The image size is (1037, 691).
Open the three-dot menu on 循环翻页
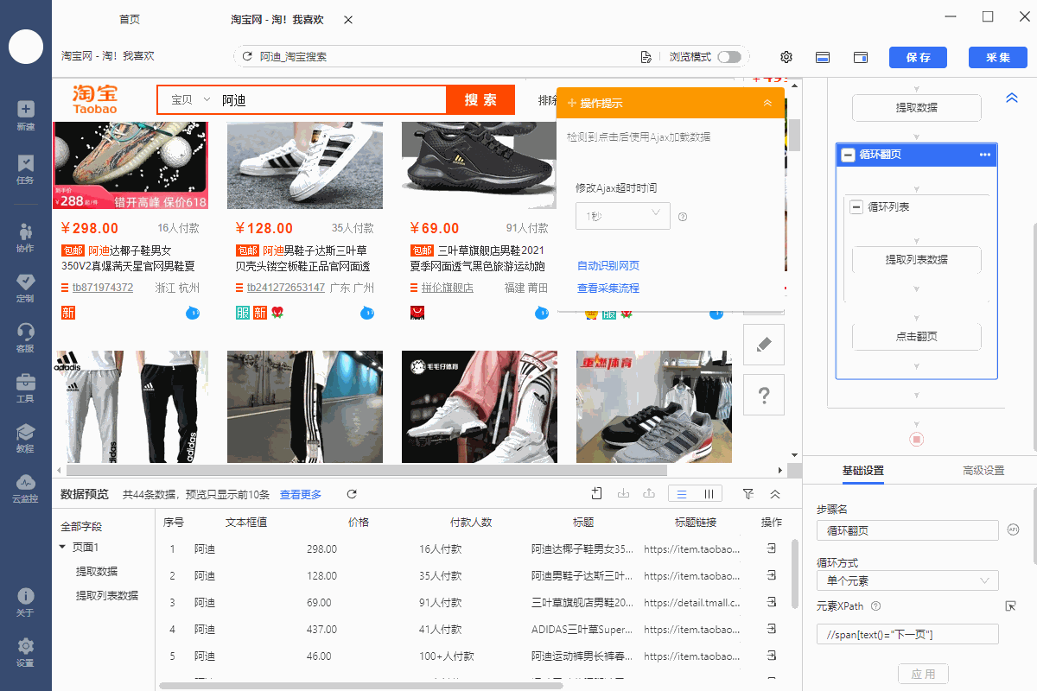(x=984, y=155)
